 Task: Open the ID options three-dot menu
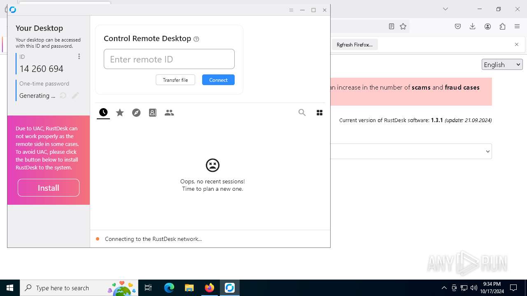pyautogui.click(x=79, y=56)
